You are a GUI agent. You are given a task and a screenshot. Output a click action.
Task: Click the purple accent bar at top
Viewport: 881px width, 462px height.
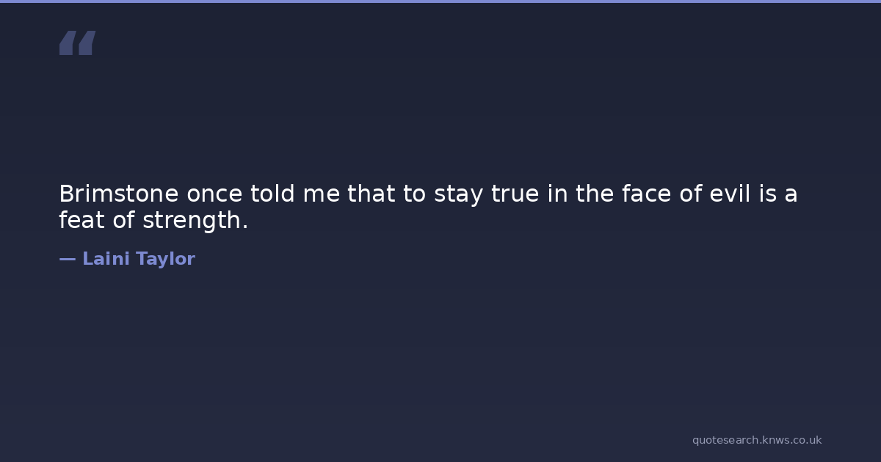pos(440,1)
